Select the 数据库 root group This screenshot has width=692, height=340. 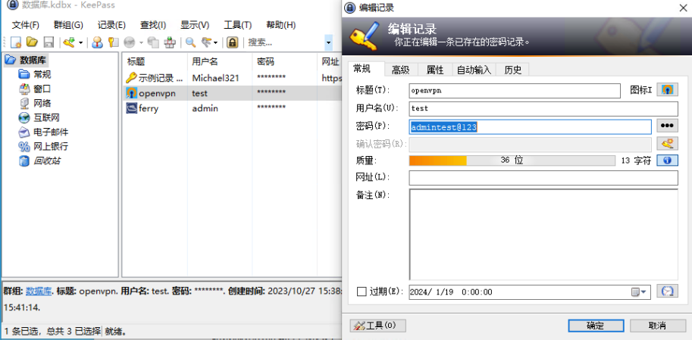click(x=33, y=60)
